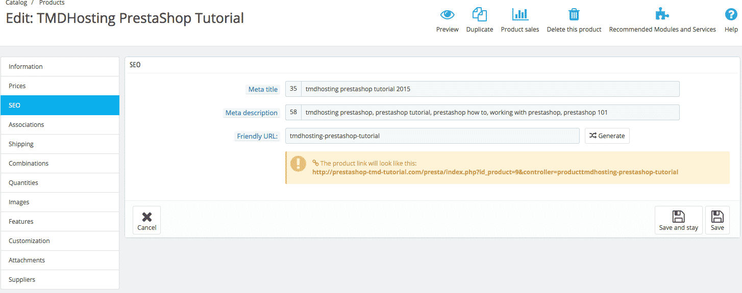This screenshot has width=742, height=293.
Task: Focus the Meta description input field
Action: (x=490, y=112)
